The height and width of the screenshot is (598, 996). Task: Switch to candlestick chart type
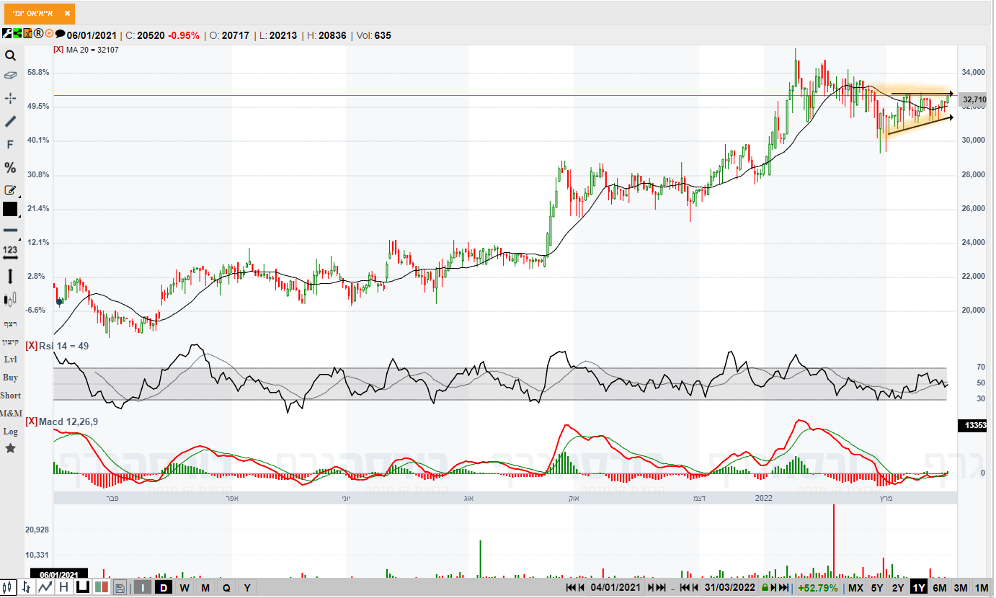(x=9, y=587)
